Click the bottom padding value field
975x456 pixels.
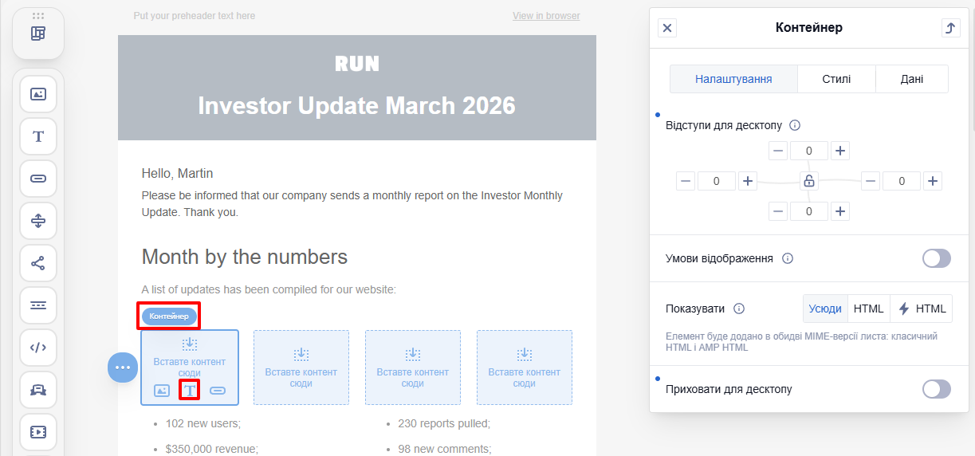(x=809, y=211)
